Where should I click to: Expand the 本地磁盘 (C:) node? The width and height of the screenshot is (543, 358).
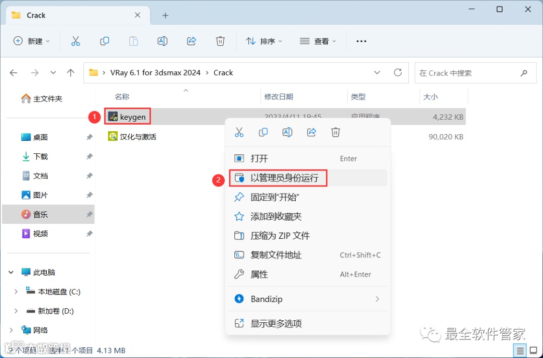(x=16, y=292)
